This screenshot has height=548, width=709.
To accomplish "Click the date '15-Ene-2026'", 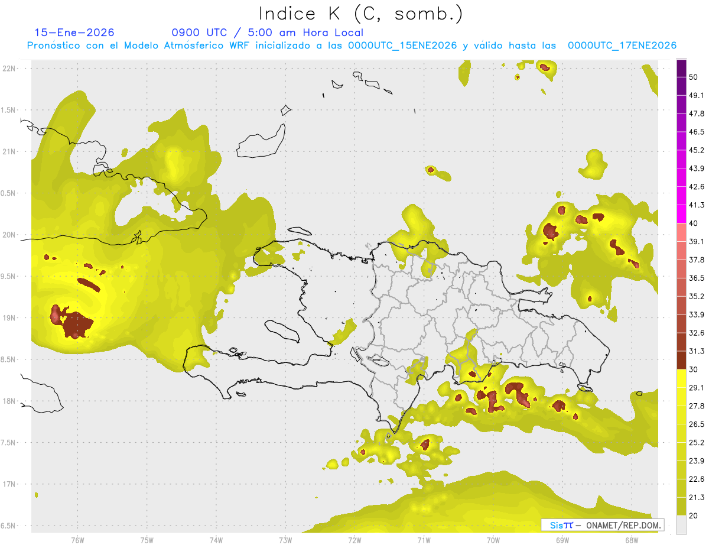I will [x=74, y=33].
